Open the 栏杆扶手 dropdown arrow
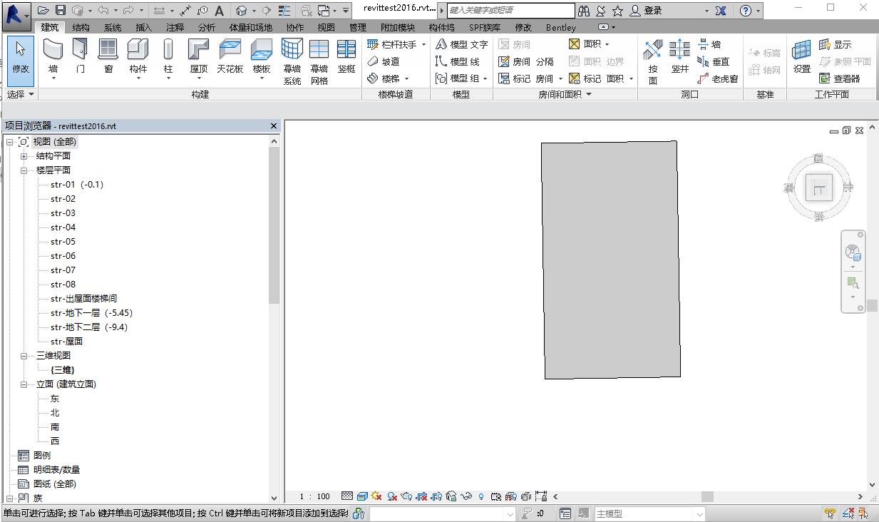The height and width of the screenshot is (522, 879). click(x=423, y=44)
